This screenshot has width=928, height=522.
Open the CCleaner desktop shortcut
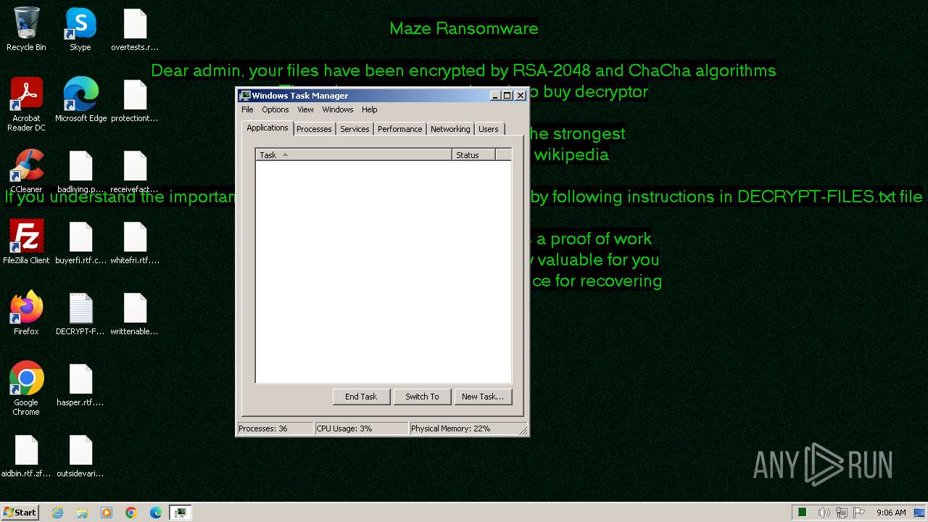[x=26, y=172]
